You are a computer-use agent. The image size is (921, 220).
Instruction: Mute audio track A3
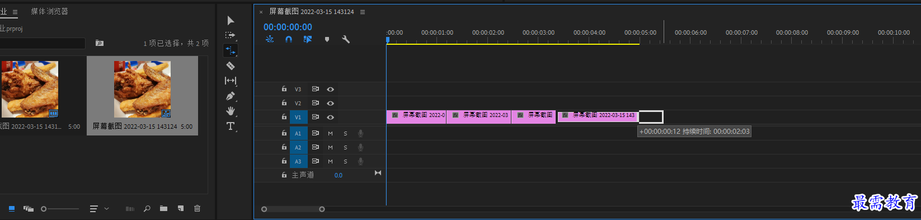(330, 161)
